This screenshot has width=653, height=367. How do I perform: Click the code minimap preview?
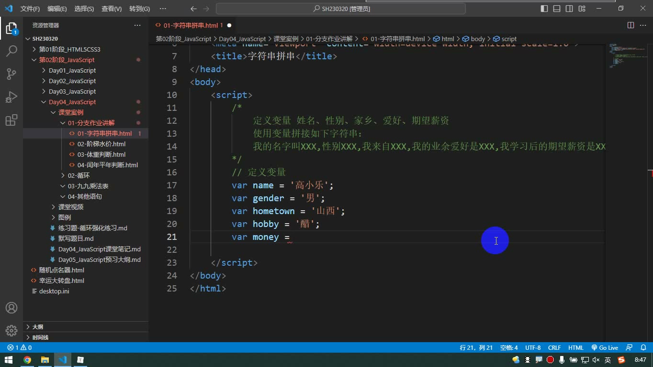coord(628,56)
